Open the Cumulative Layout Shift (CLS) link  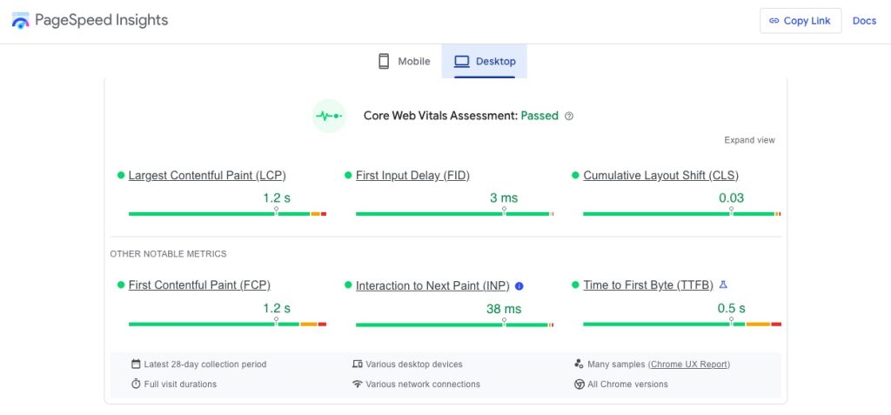661,176
